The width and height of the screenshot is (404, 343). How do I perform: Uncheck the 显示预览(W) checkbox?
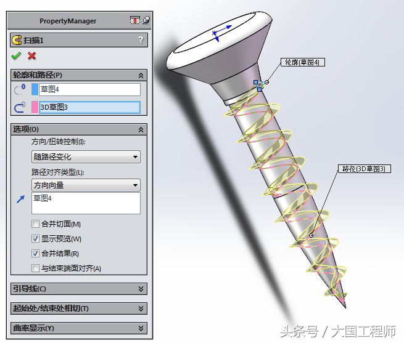(35, 238)
